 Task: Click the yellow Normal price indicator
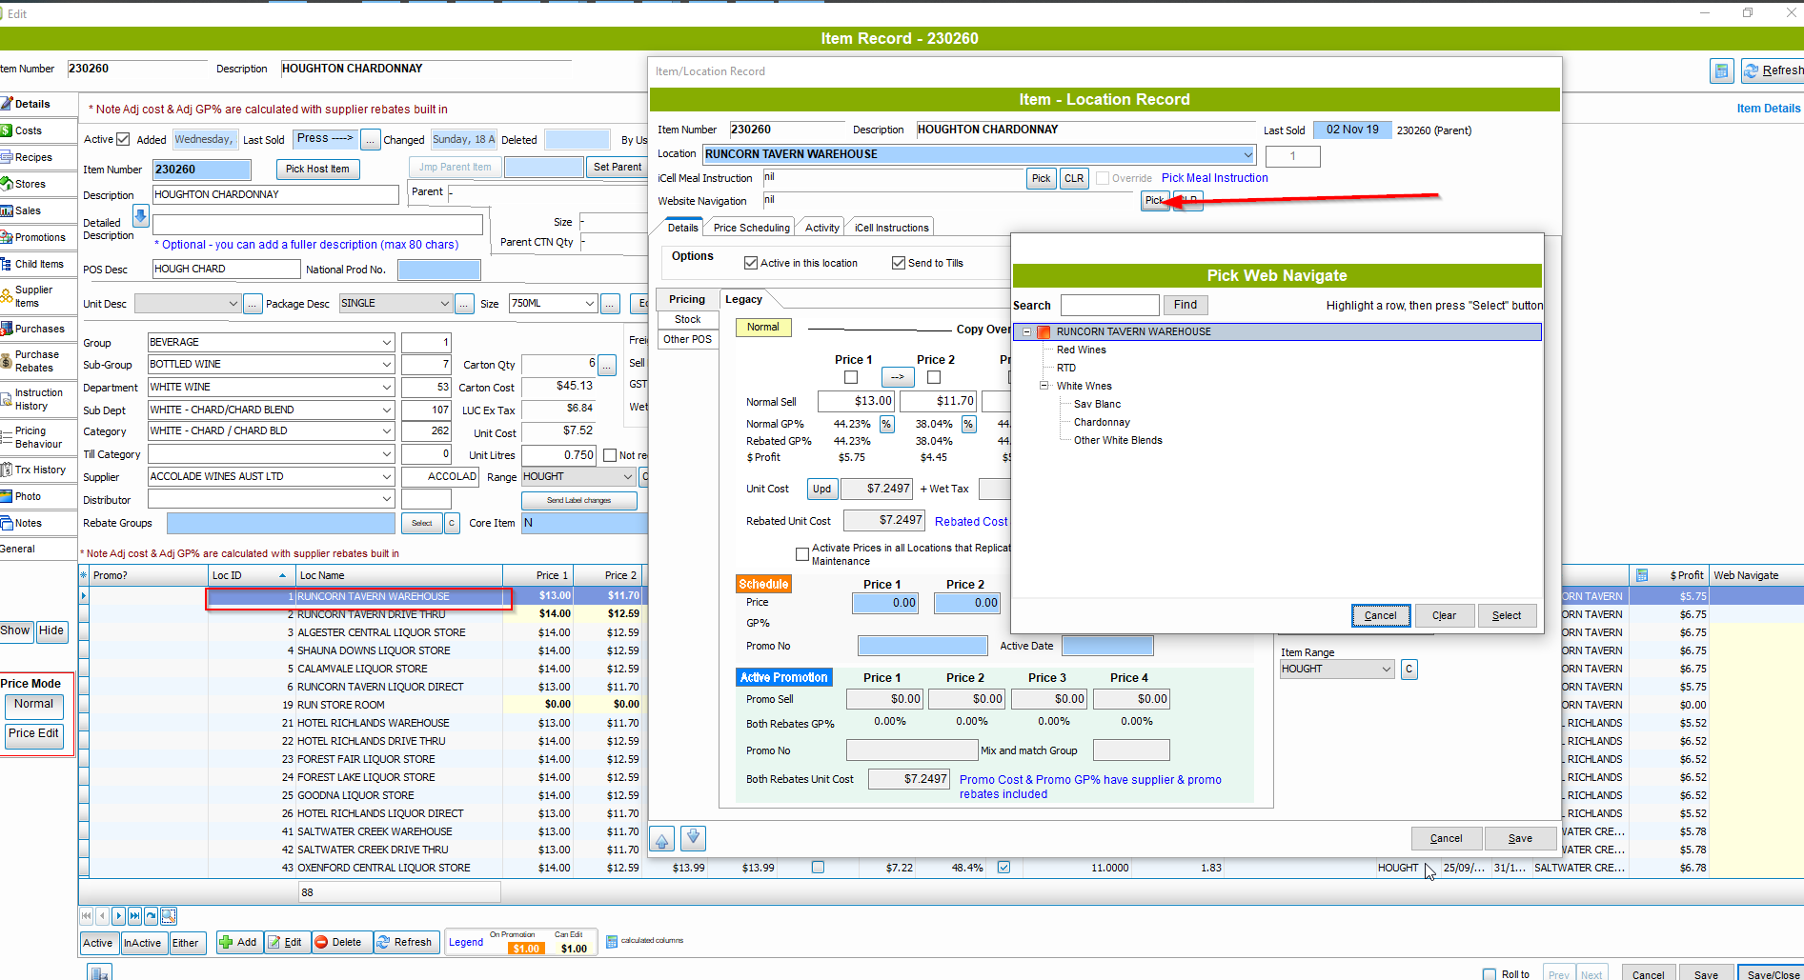pyautogui.click(x=762, y=327)
